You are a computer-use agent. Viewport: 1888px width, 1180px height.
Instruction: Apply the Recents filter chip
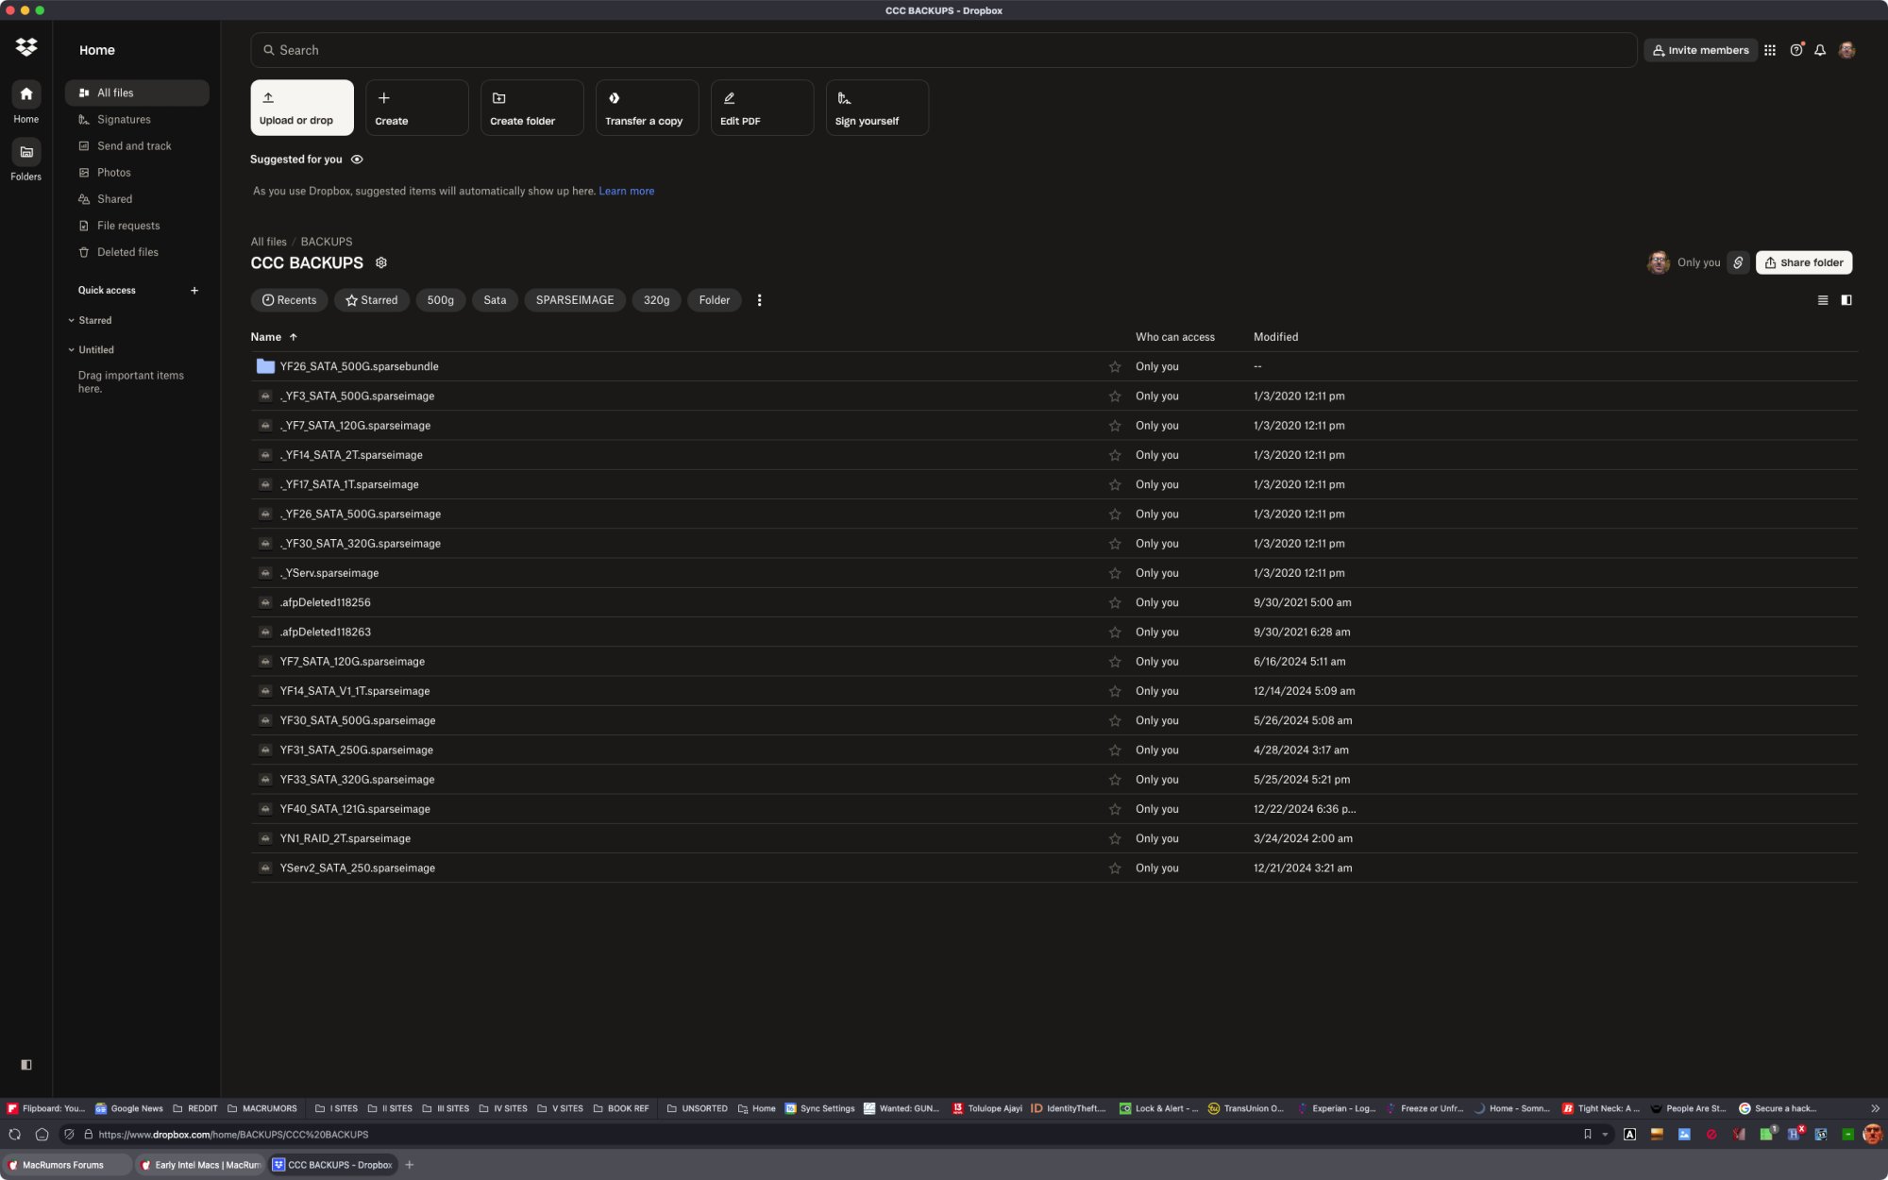(289, 300)
